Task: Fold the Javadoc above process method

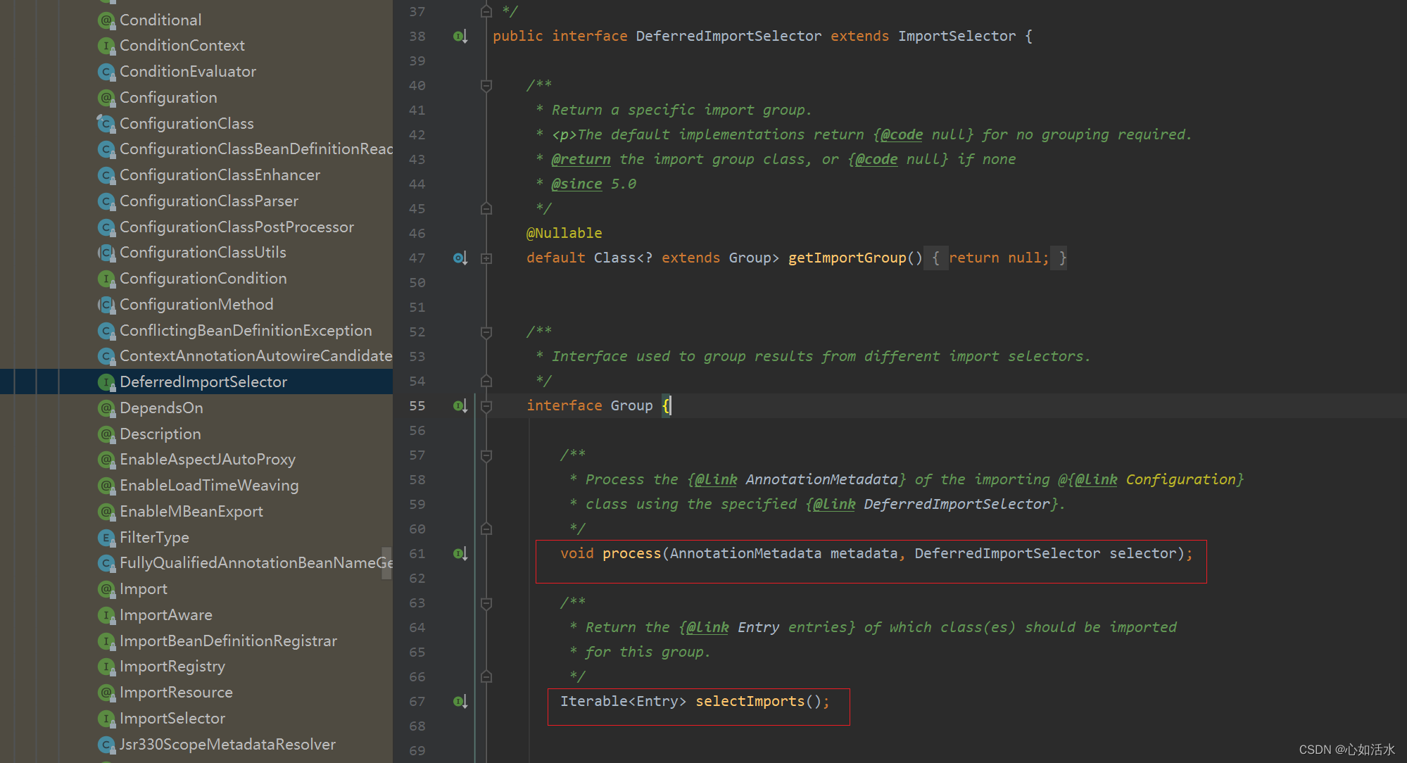Action: click(486, 455)
